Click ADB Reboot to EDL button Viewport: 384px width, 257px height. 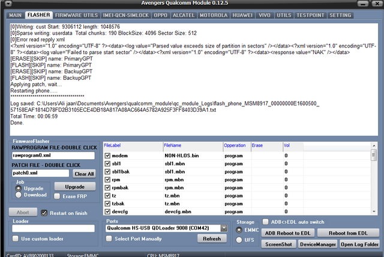288,233
